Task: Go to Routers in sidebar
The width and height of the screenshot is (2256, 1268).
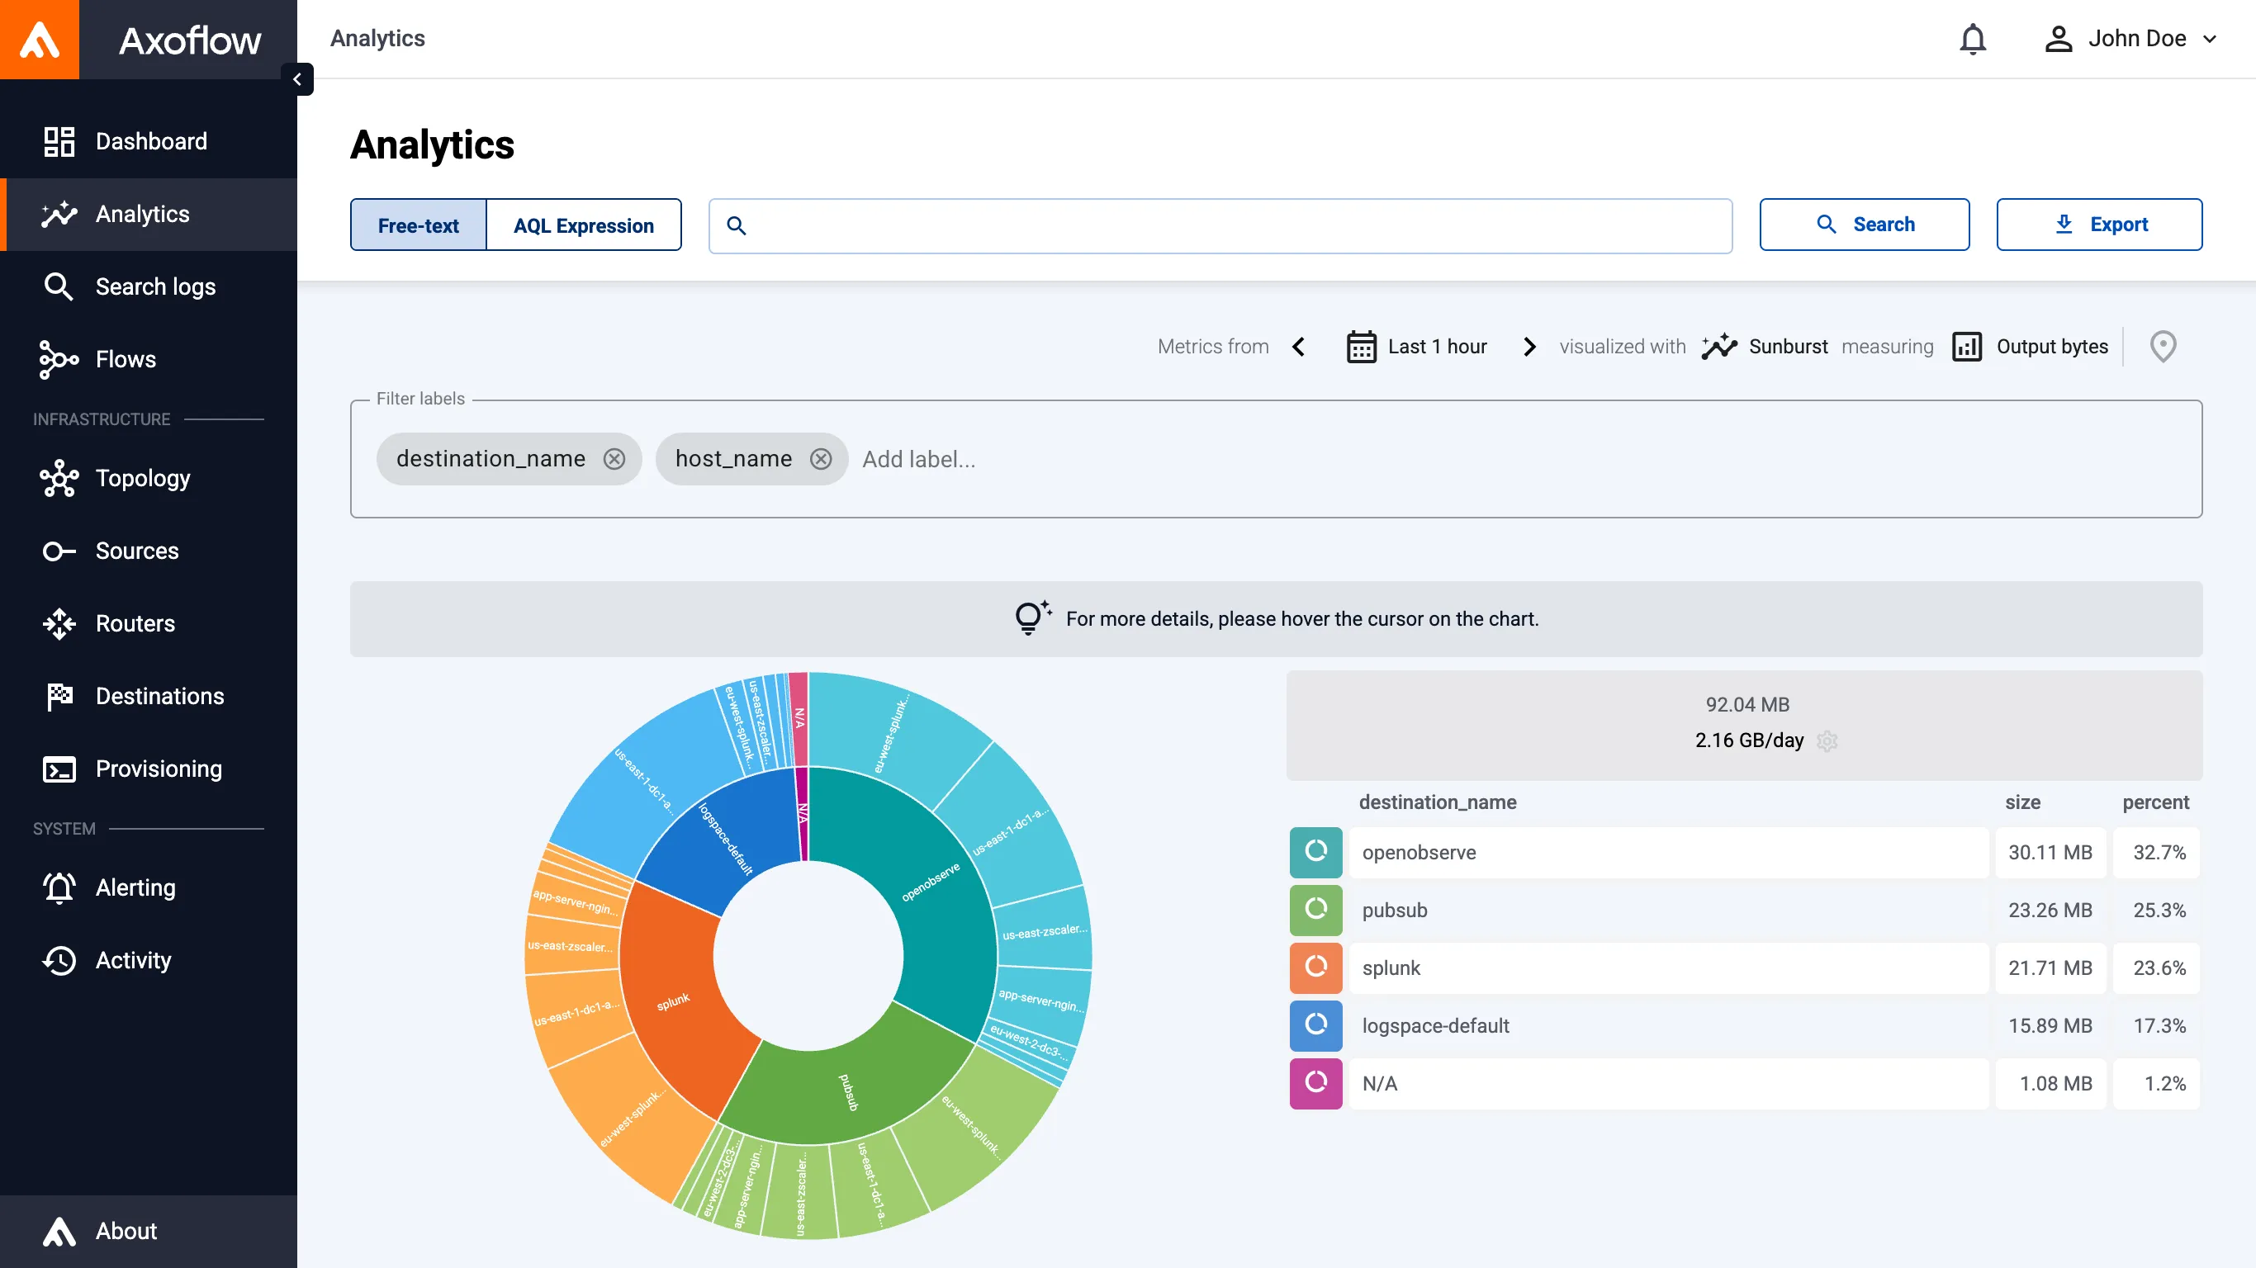Action: point(135,623)
